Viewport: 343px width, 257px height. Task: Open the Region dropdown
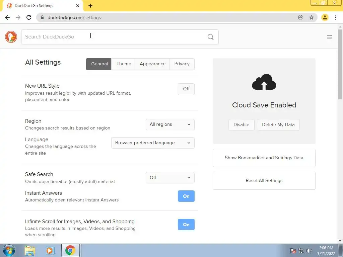click(x=170, y=124)
